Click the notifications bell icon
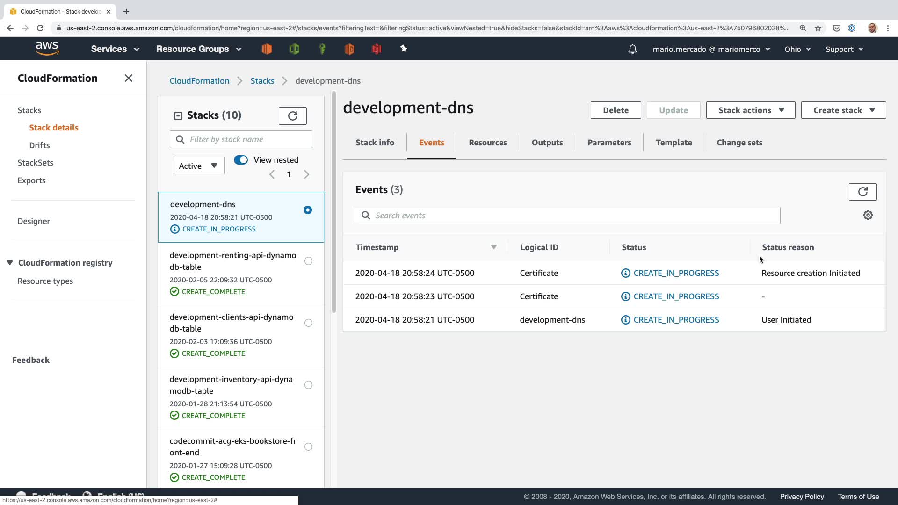The width and height of the screenshot is (898, 505). tap(632, 49)
